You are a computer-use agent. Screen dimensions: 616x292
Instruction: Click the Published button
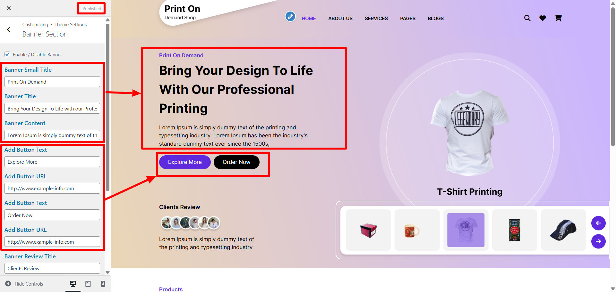point(92,9)
